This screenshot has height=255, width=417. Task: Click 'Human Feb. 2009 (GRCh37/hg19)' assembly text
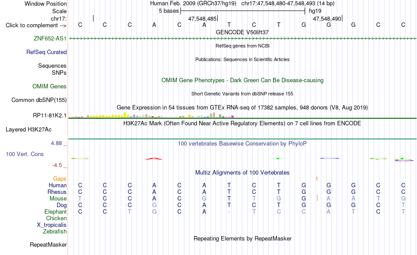(x=193, y=4)
